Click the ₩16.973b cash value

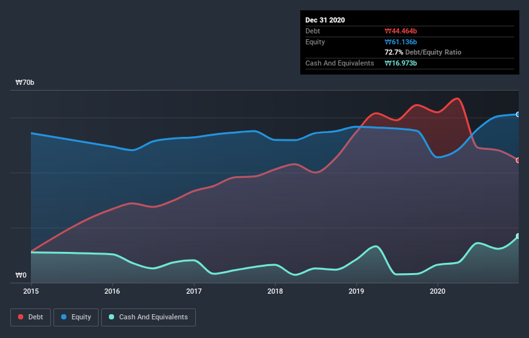click(401, 63)
